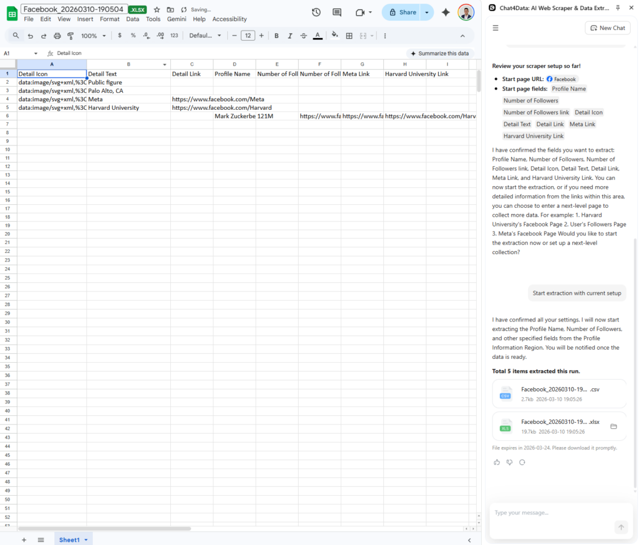Open Name box dropdown arrow
This screenshot has width=639, height=545.
(x=36, y=54)
